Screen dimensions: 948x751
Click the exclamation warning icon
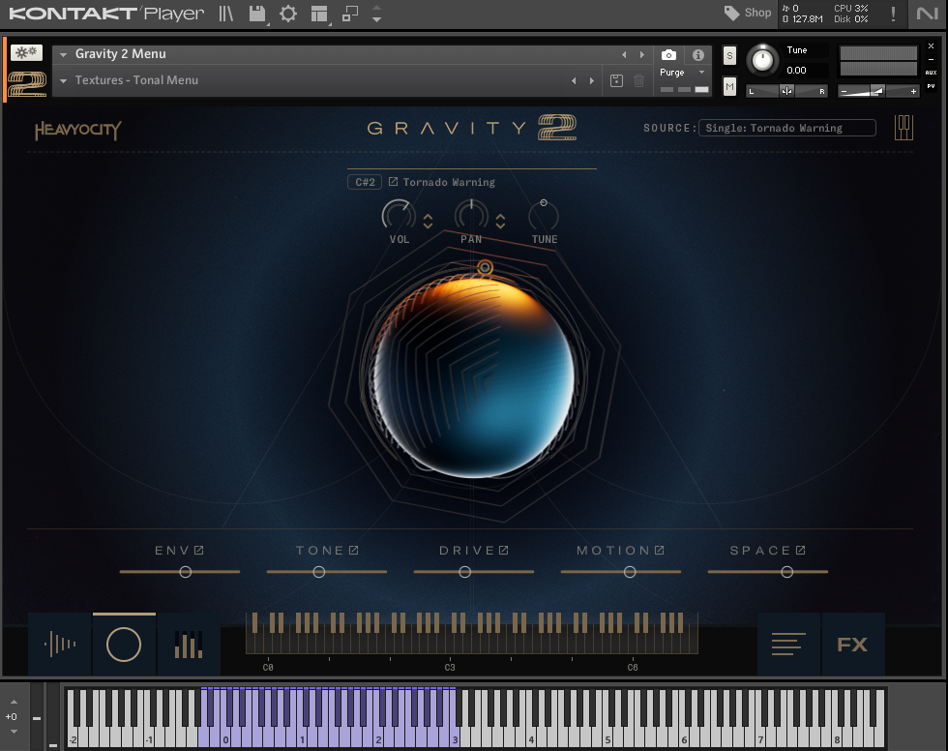pos(893,14)
